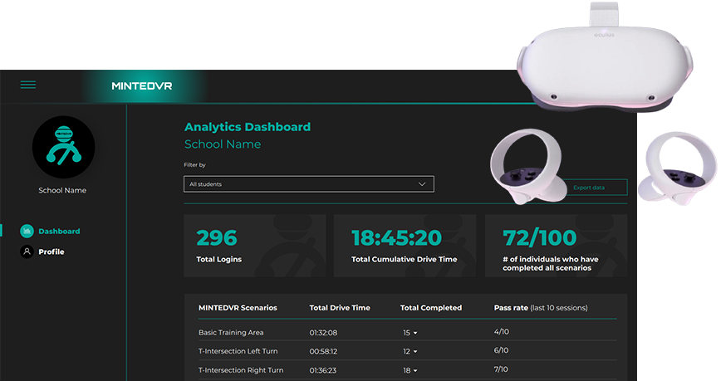
Task: Click the 72/100 completed scenarios card
Action: [x=556, y=246]
